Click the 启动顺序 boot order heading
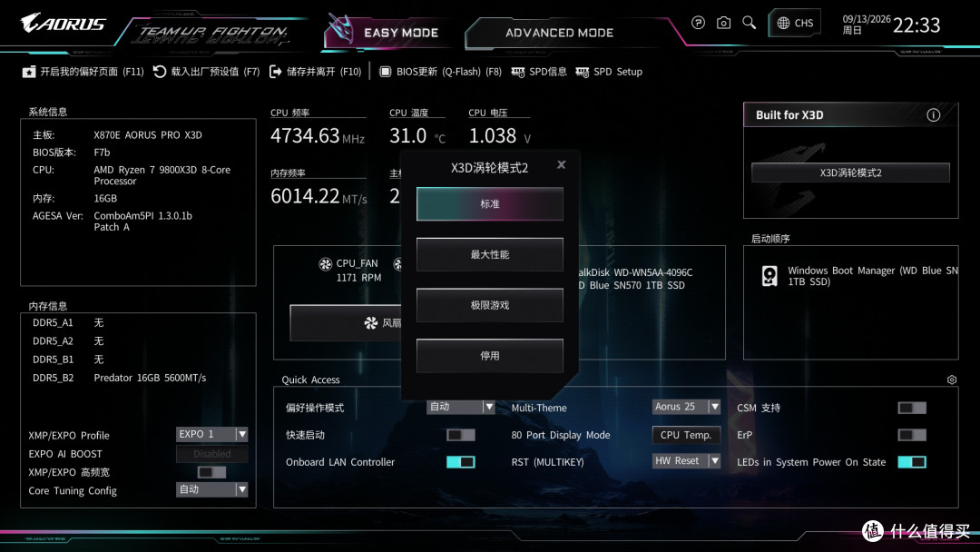This screenshot has height=552, width=980. tap(770, 239)
